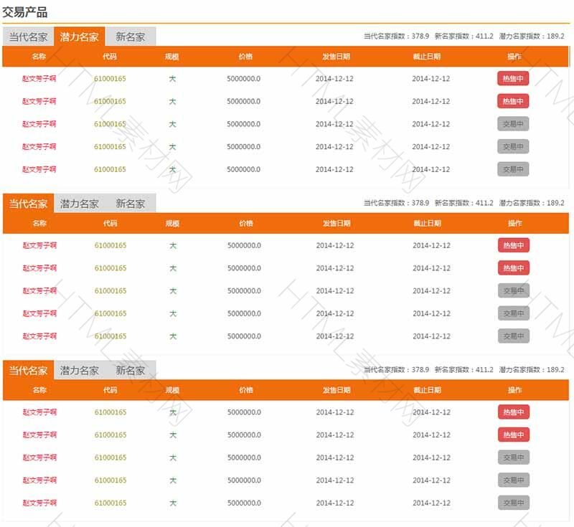Screen dimensions: 574x527
Task: Switch to 新名家 tab in bottom table
Action: click(130, 371)
